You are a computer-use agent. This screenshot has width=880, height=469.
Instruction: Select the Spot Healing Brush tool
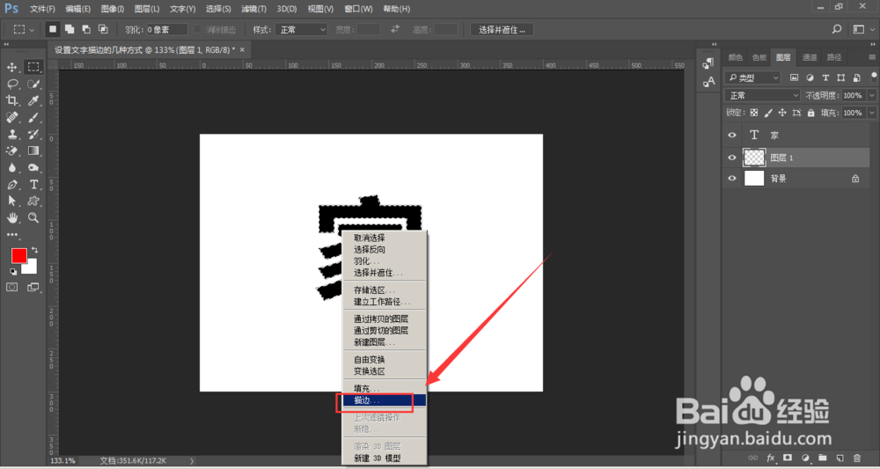coord(11,117)
